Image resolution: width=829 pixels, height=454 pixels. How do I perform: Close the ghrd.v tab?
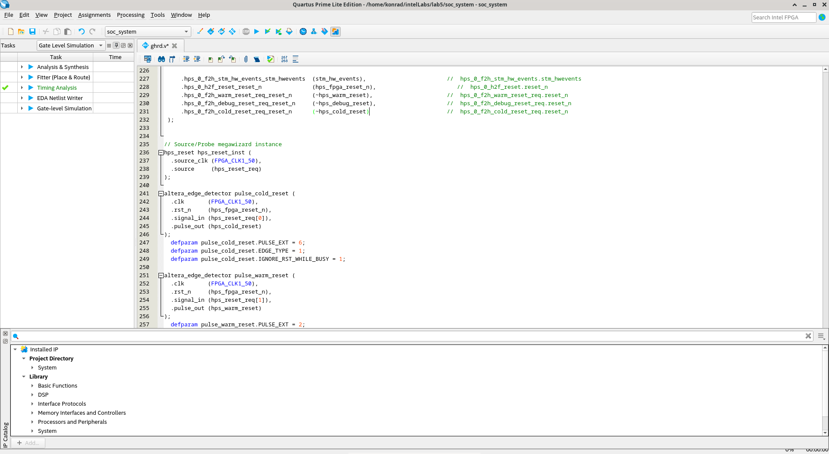[x=174, y=46]
